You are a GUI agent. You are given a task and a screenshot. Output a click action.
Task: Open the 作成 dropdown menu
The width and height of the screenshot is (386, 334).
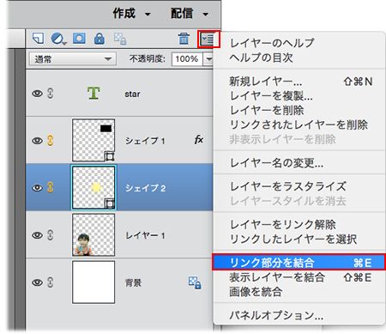pyautogui.click(x=131, y=14)
